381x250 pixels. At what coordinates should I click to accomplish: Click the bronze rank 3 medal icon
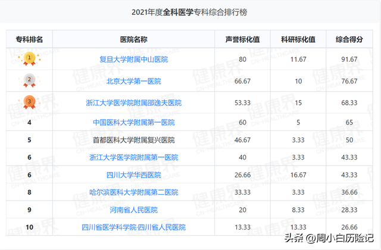[29, 102]
